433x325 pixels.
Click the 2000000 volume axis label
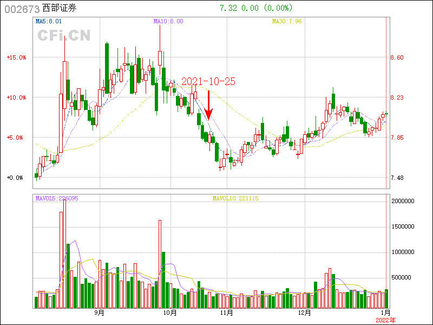click(x=403, y=201)
